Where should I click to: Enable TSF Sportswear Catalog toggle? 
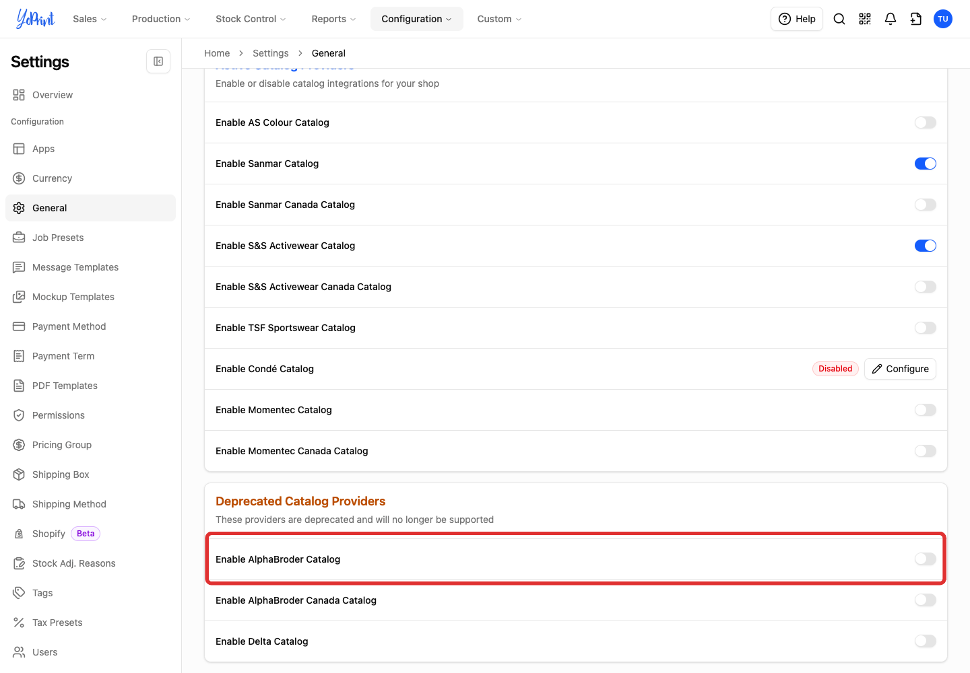pyautogui.click(x=925, y=328)
